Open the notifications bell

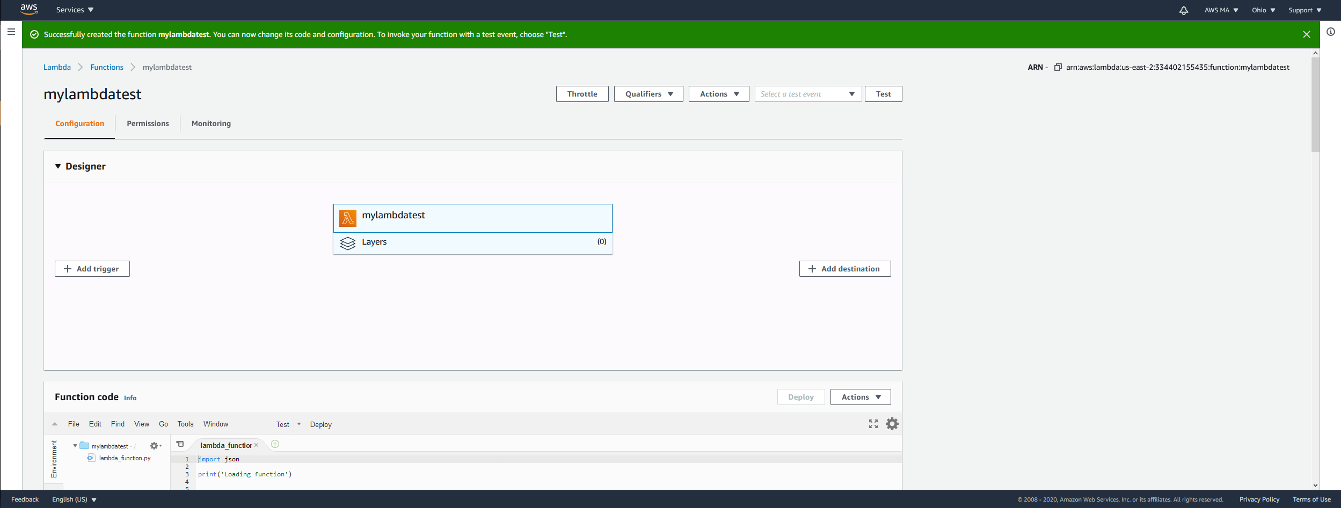1184,10
